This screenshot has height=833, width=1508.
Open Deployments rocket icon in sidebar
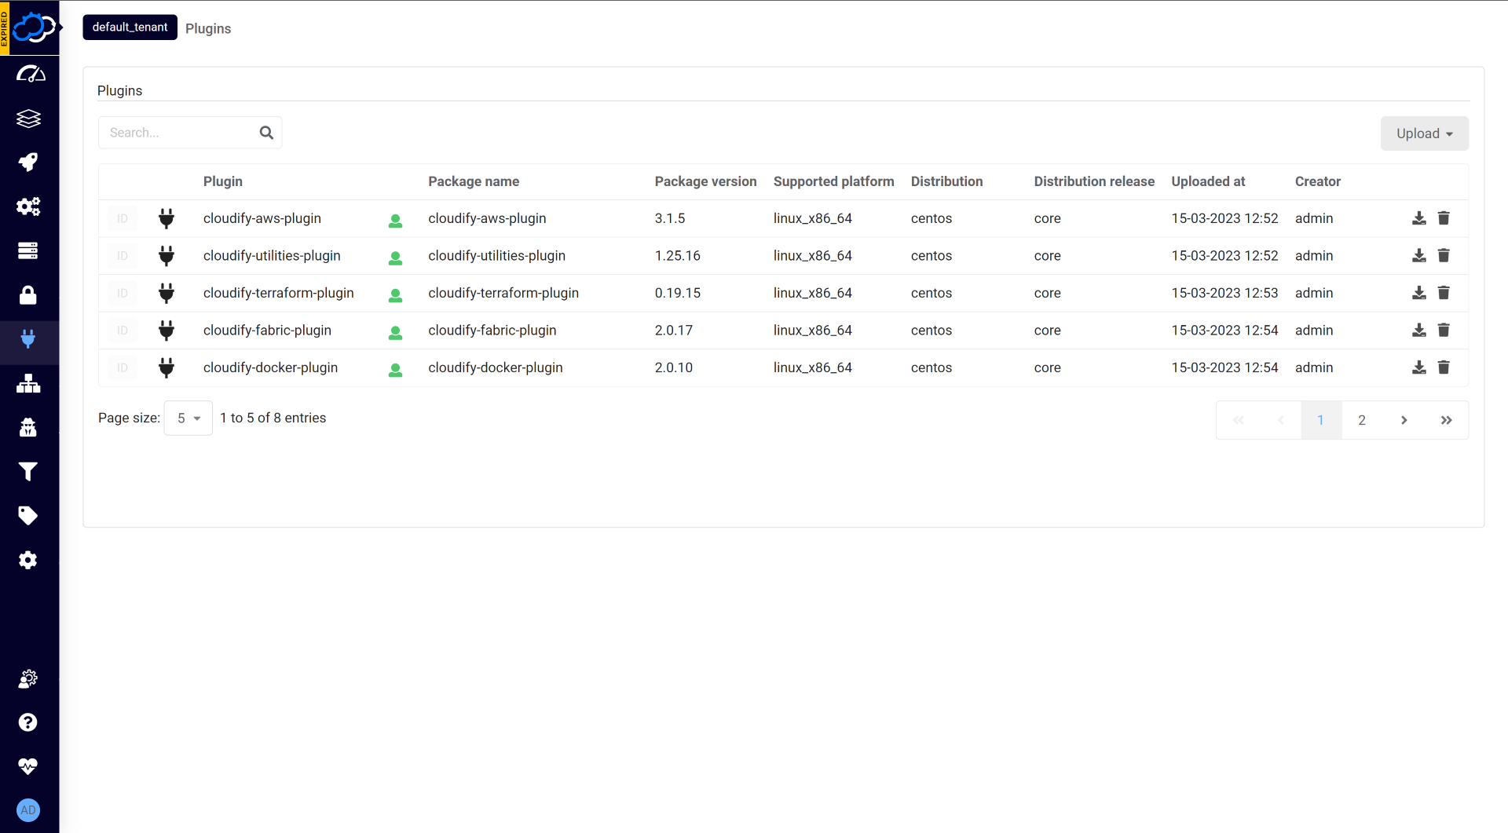[x=28, y=163]
